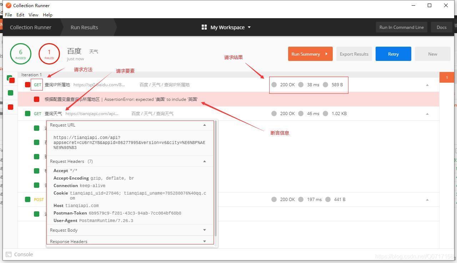This screenshot has width=457, height=263.
Task: Click the green test square under POST request
Action: tap(36, 214)
